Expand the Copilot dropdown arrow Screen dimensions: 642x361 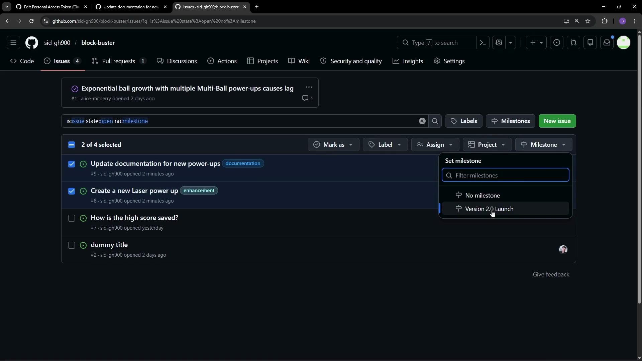tap(510, 43)
